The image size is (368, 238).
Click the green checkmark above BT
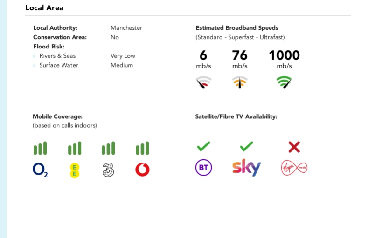click(203, 147)
